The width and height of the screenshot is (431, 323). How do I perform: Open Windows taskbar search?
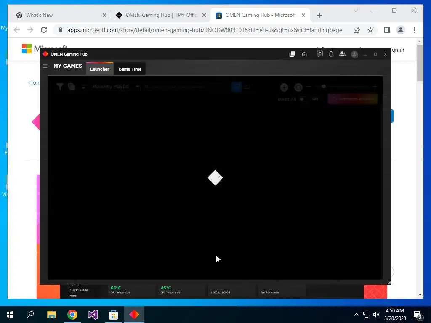tap(30, 315)
